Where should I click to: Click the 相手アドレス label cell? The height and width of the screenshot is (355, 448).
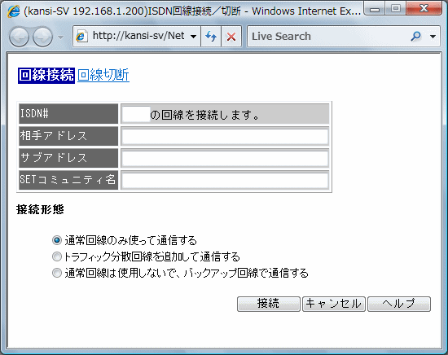(x=68, y=136)
